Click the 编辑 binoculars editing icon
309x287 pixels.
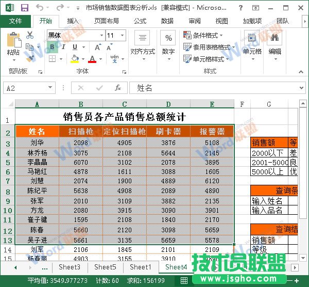pos(274,38)
